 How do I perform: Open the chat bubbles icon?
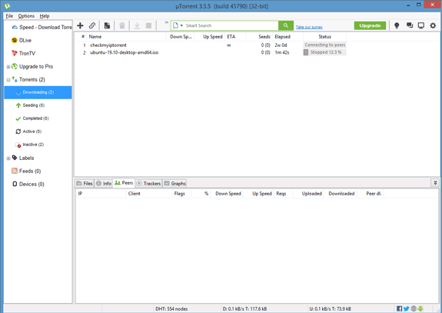point(410,25)
